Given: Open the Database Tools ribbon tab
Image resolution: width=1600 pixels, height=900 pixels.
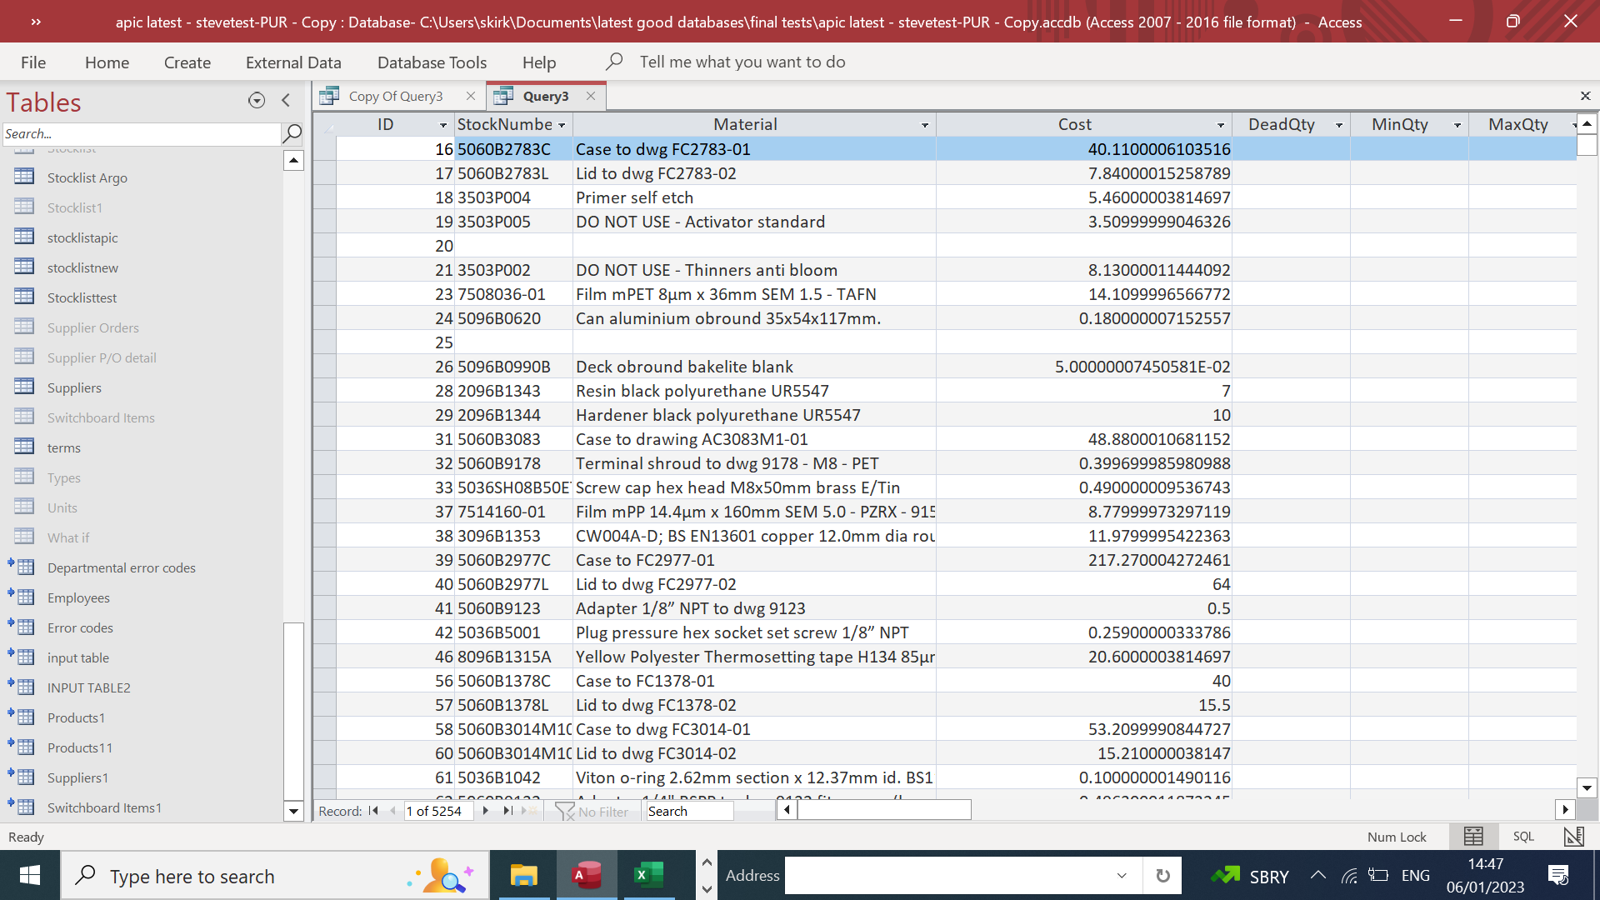Looking at the screenshot, I should click(432, 62).
